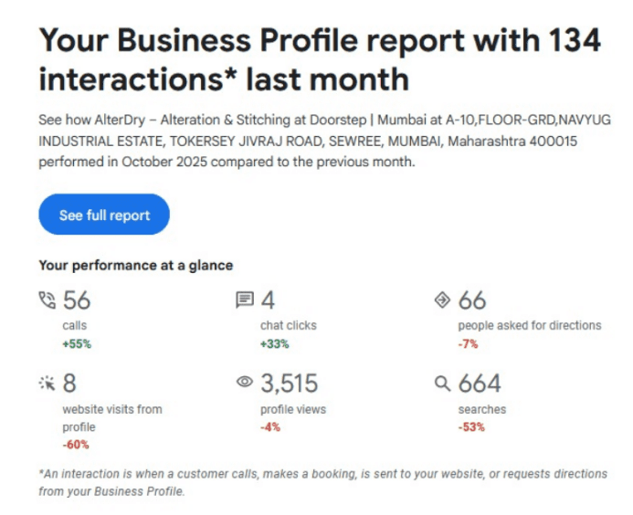This screenshot has width=633, height=515.
Task: Click the report headline with 134 interactions
Action: [320, 59]
